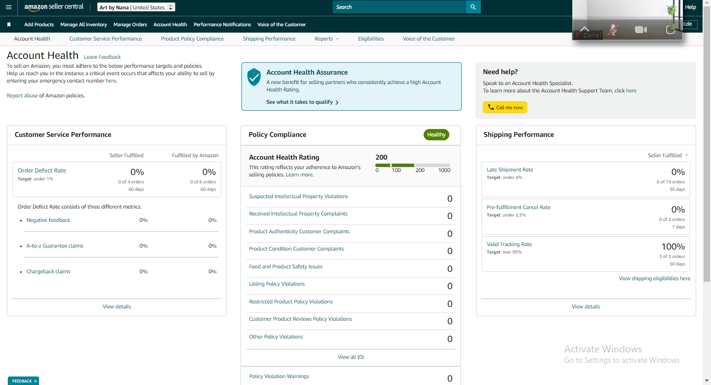This screenshot has height=385, width=711.
Task: Open the Chargeback claims link
Action: (x=48, y=271)
